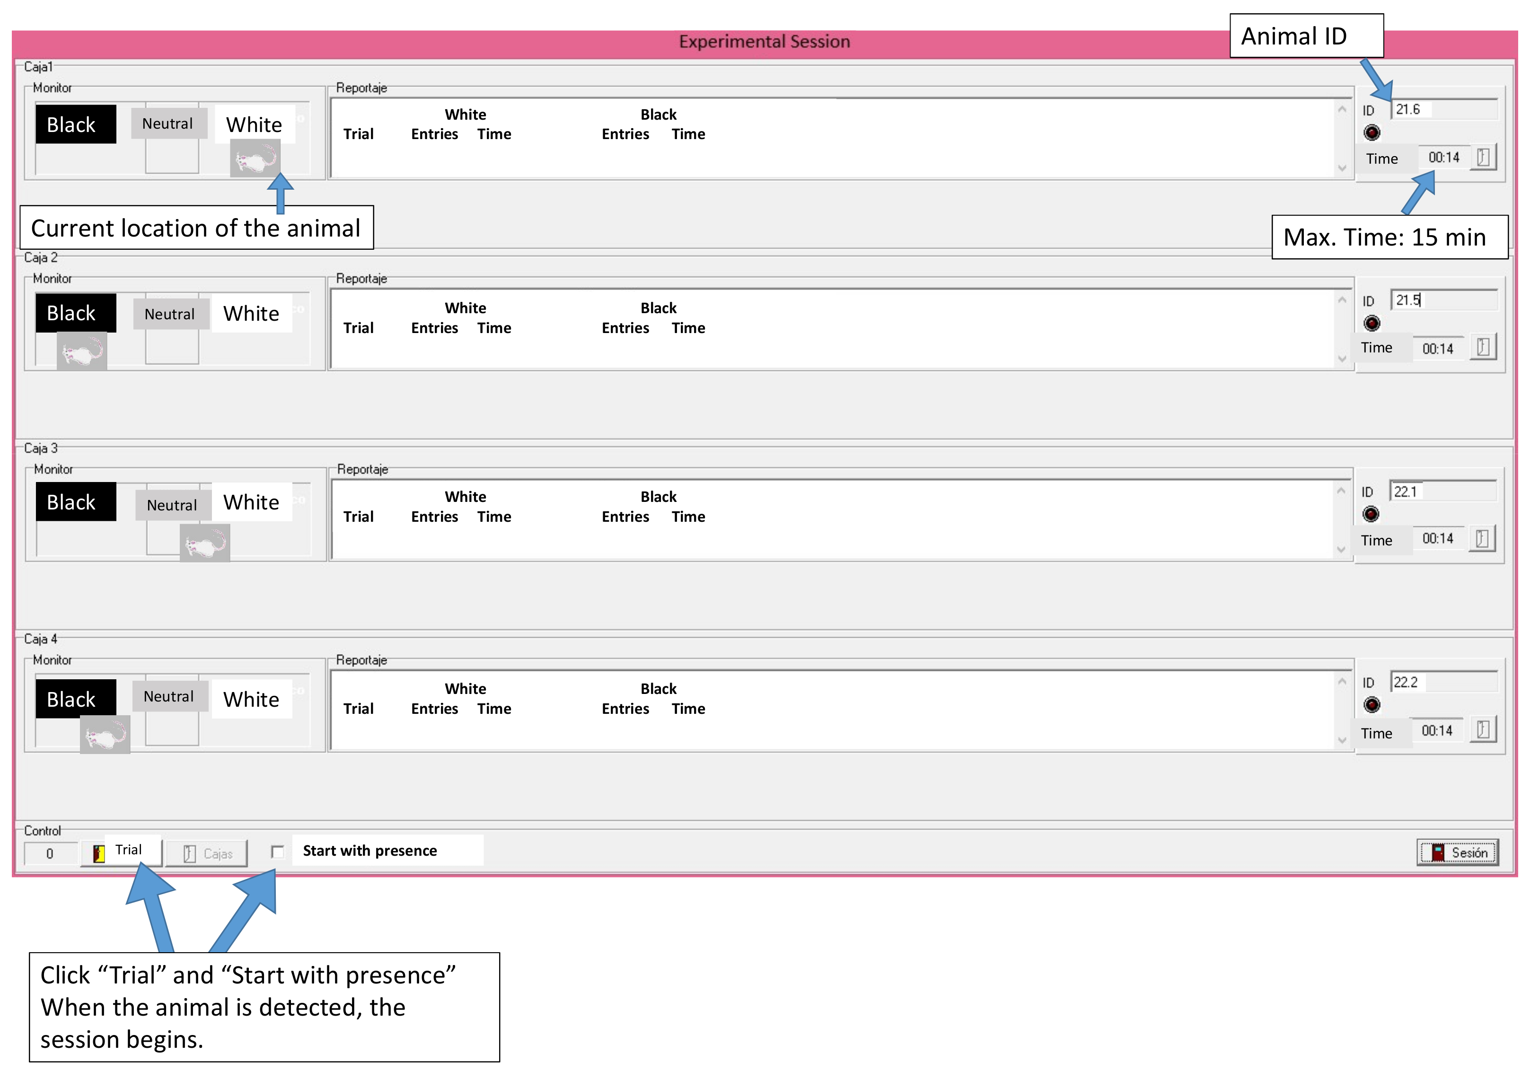
Task: Select the Black compartment in Caja1 monitor
Action: pos(75,124)
